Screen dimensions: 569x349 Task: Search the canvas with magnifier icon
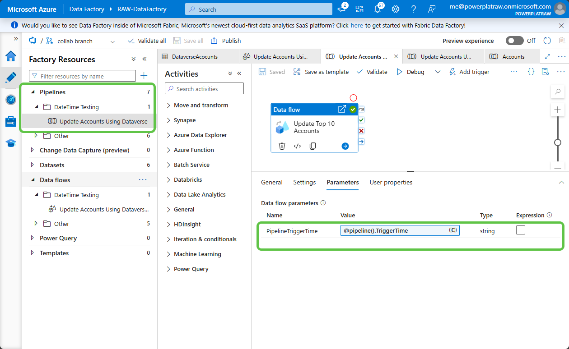[x=558, y=92]
